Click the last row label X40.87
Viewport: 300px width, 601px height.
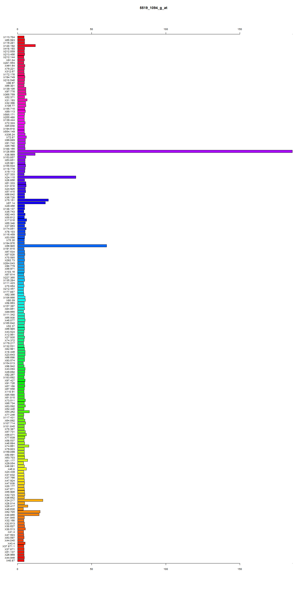(x=10, y=561)
